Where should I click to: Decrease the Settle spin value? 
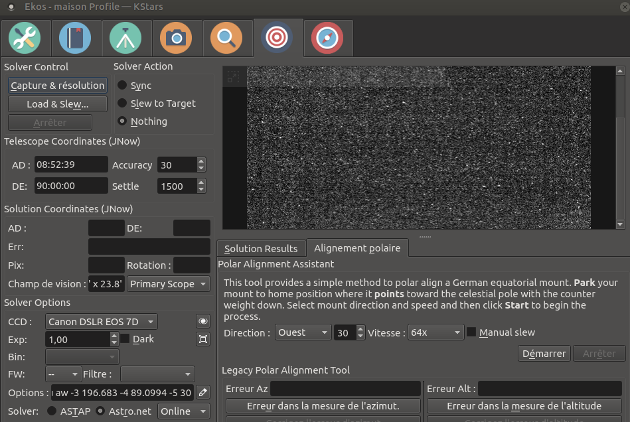[201, 190]
